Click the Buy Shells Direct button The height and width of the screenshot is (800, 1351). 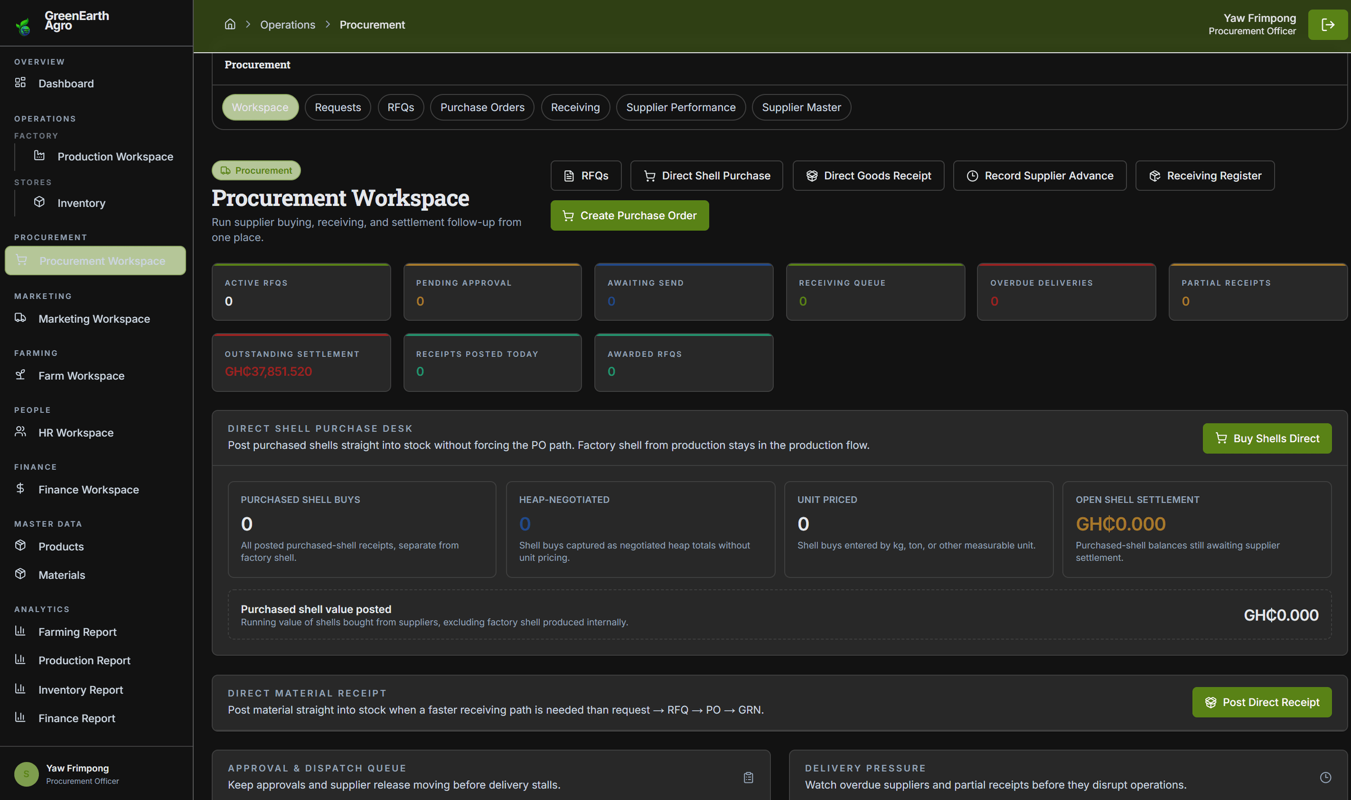[1267, 438]
